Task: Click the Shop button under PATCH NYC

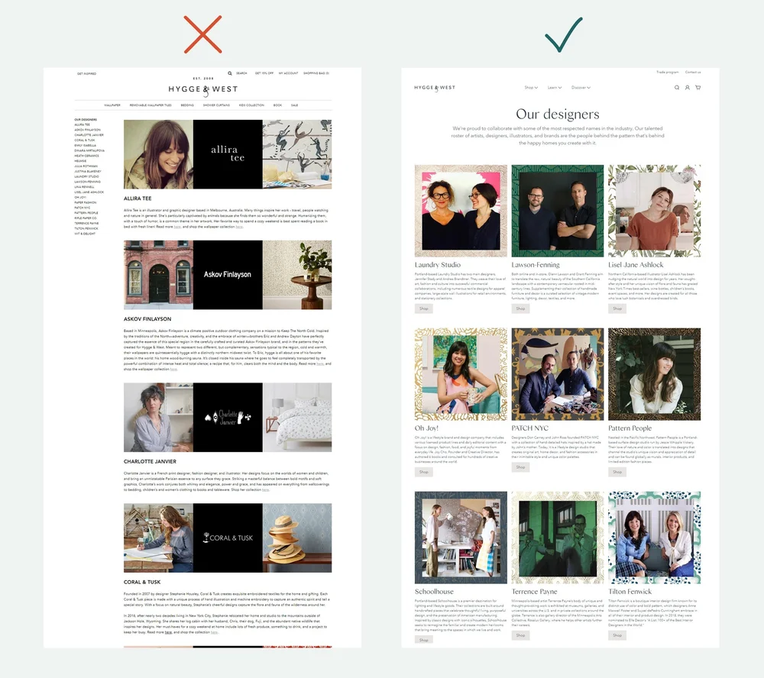Action: point(520,467)
